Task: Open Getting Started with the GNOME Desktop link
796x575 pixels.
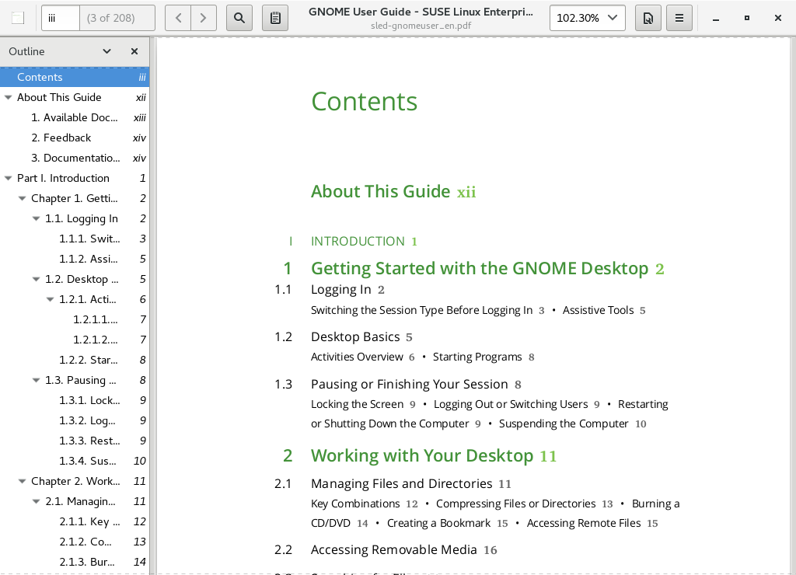Action: click(479, 269)
